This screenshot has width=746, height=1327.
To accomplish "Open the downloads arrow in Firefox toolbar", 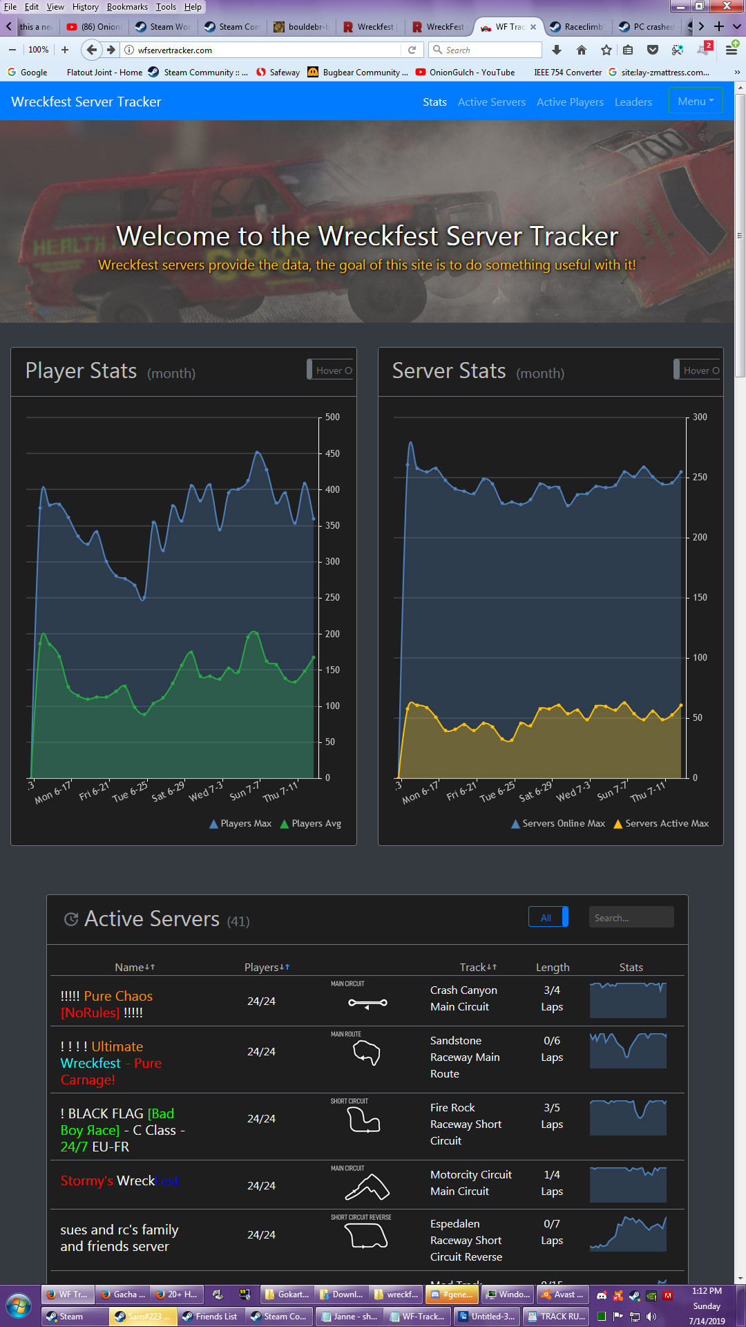I will point(557,50).
